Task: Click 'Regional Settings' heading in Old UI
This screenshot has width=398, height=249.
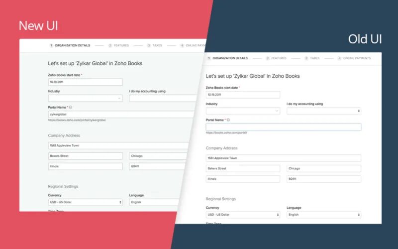Action: point(220,199)
